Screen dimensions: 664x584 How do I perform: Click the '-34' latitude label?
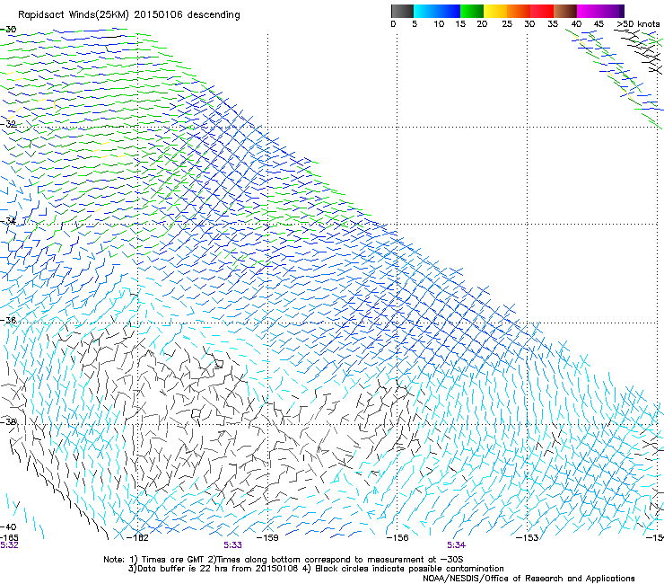8,221
